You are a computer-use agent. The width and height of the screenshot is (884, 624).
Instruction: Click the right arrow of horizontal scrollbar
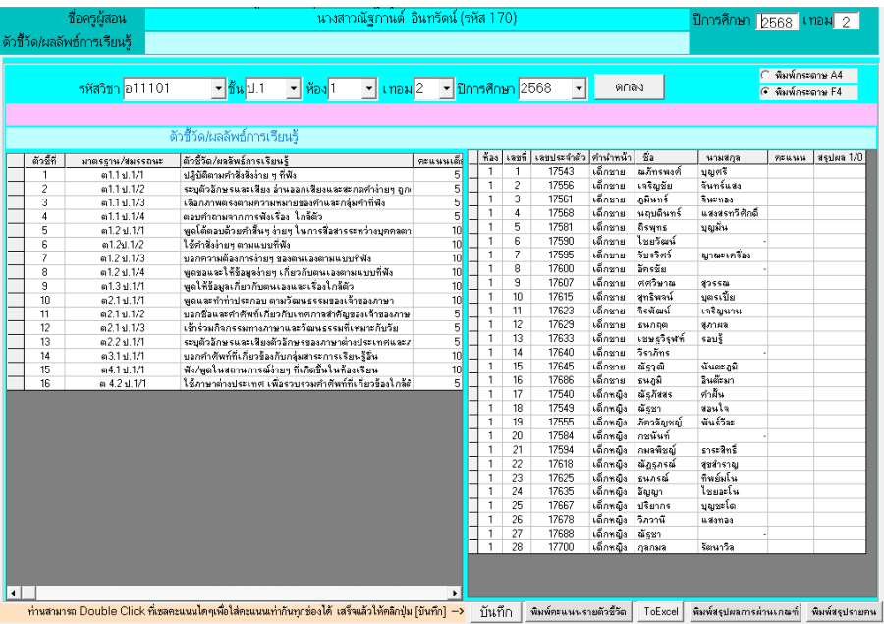(x=455, y=593)
